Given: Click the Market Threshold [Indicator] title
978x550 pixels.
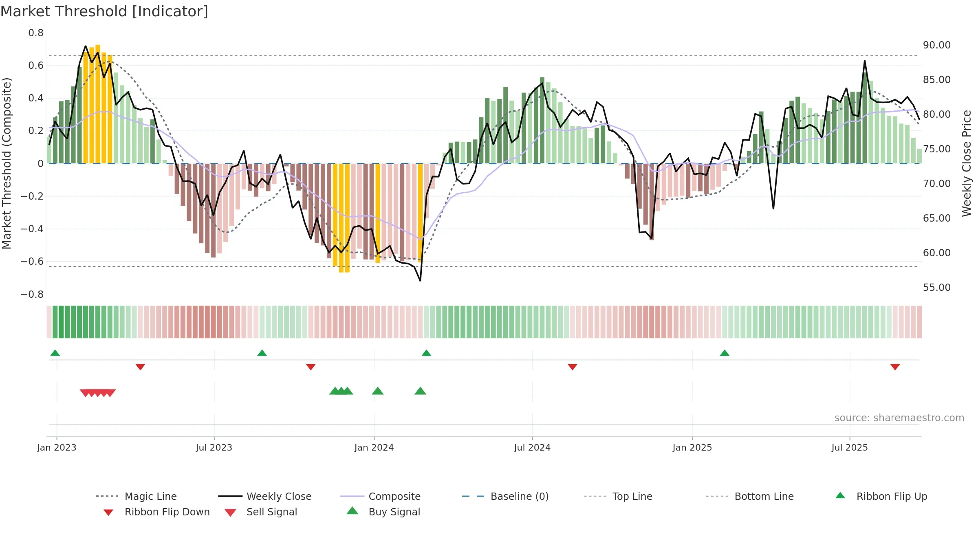Looking at the screenshot, I should (104, 11).
